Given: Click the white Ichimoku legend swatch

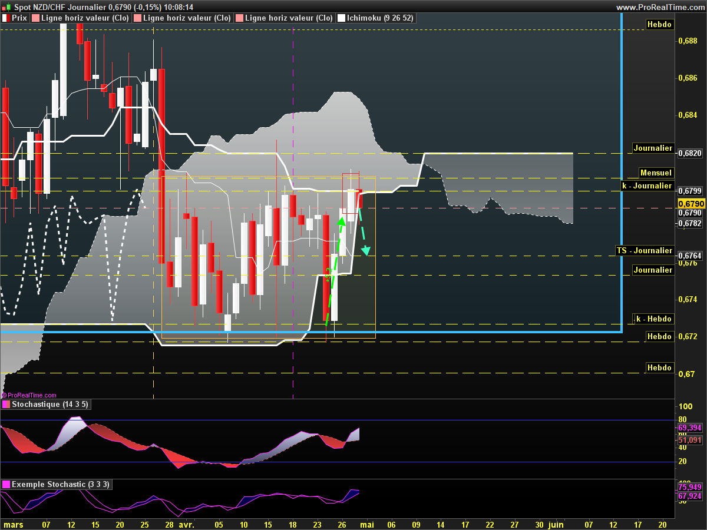Looking at the screenshot, I should [x=341, y=18].
